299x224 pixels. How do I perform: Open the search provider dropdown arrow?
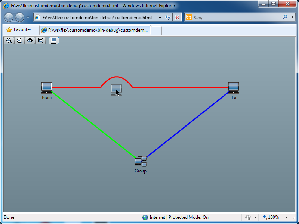pos(293,17)
